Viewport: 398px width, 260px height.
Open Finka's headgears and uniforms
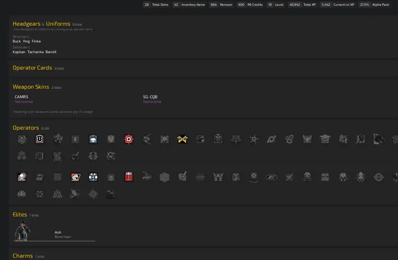[36, 41]
